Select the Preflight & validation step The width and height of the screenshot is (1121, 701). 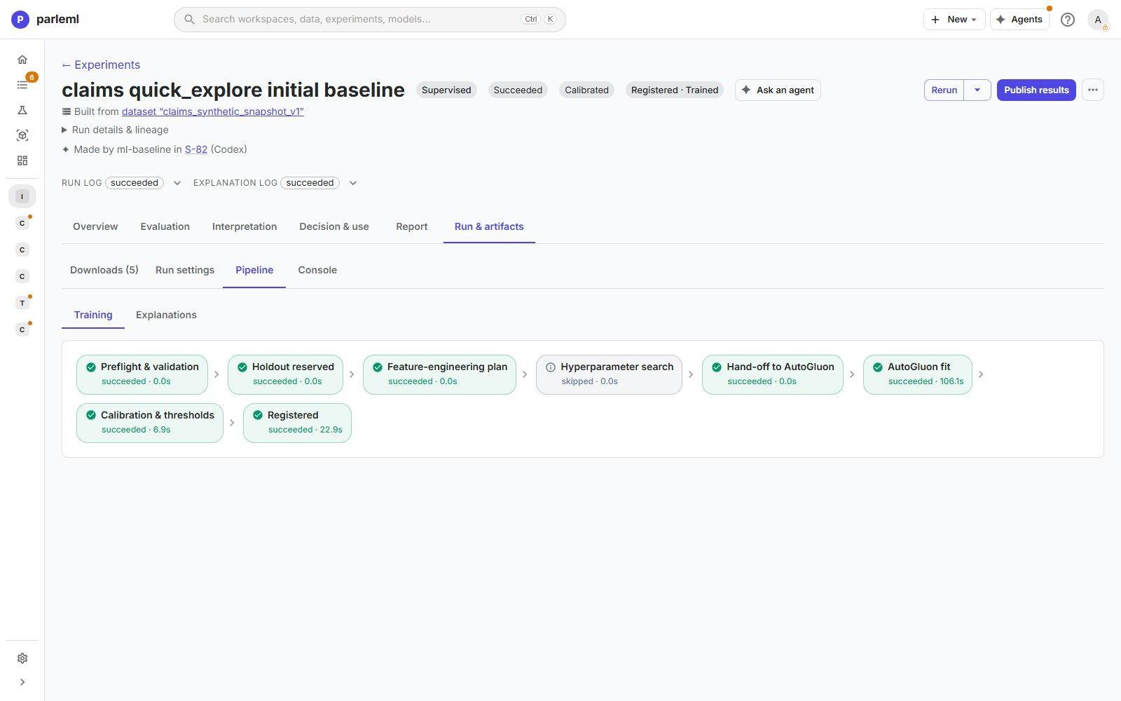pyautogui.click(x=142, y=374)
